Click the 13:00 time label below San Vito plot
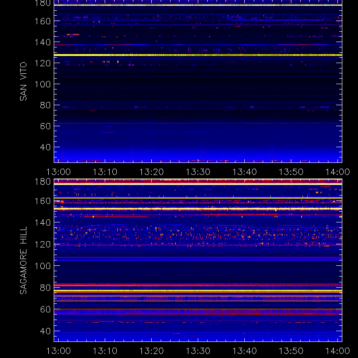This screenshot has height=358, width=358. (x=59, y=172)
